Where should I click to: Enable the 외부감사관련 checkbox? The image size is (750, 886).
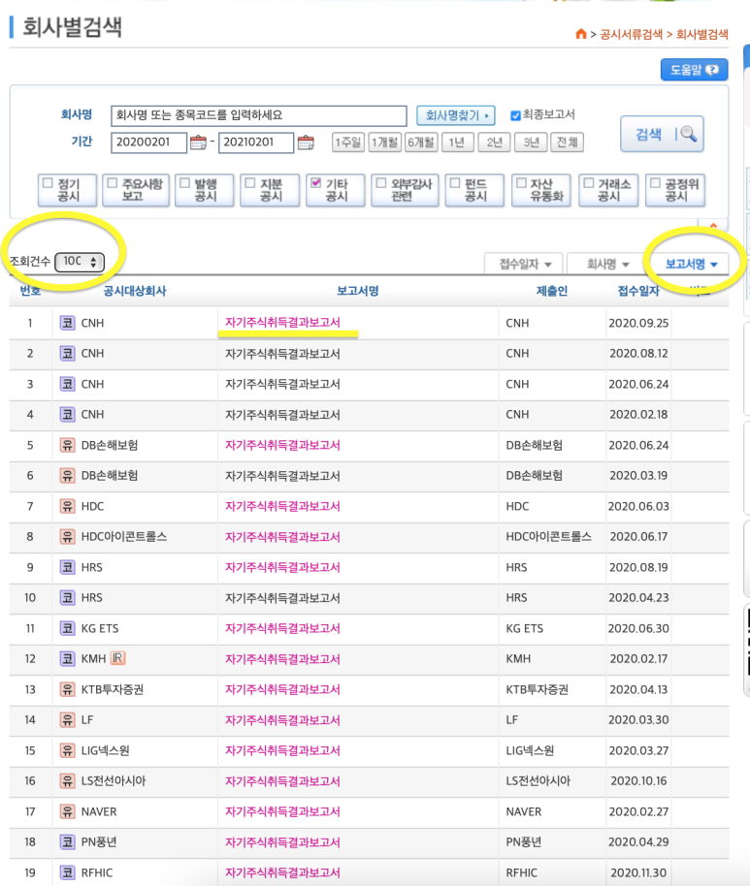click(x=381, y=183)
